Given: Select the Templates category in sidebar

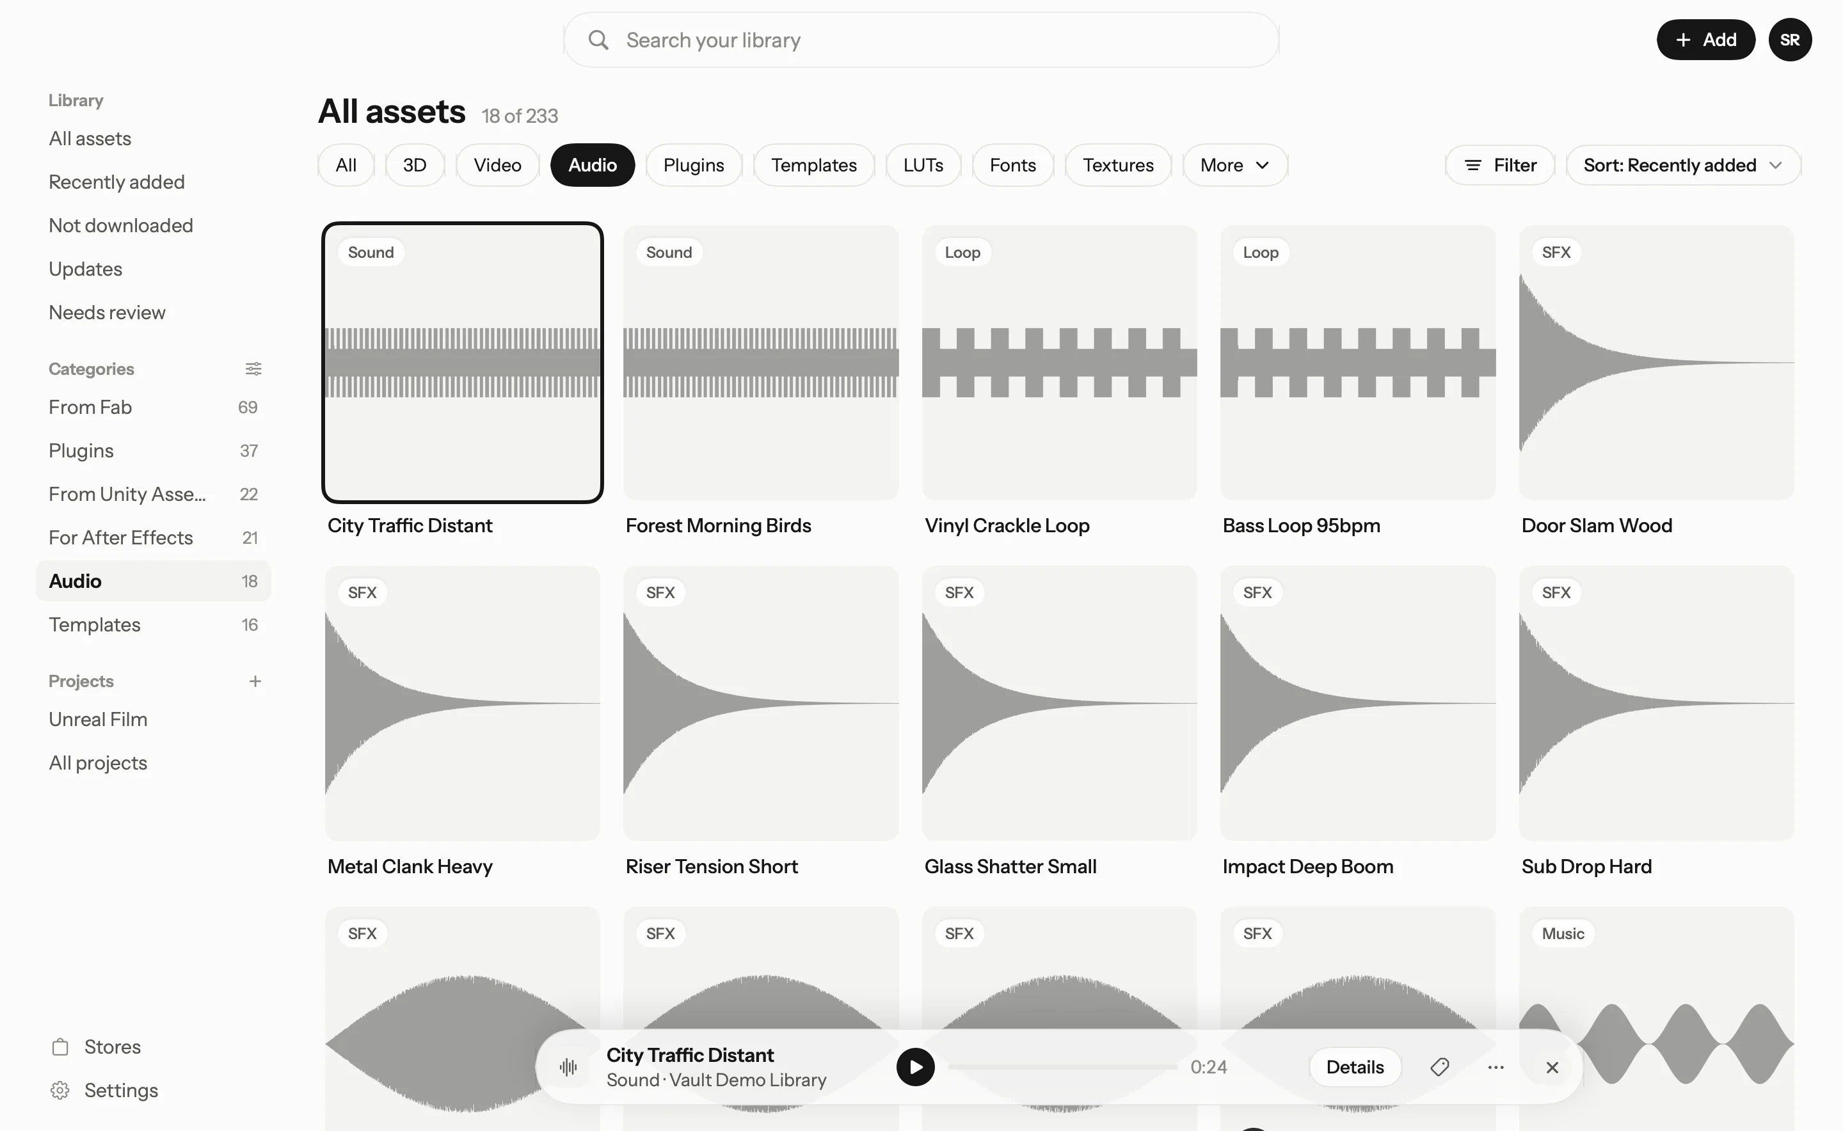Looking at the screenshot, I should click(154, 624).
